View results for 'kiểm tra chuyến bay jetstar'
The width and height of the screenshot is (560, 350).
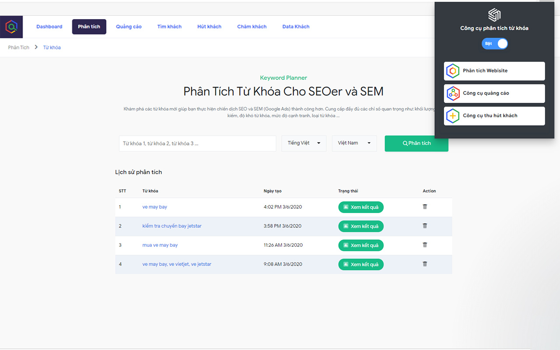pyautogui.click(x=361, y=226)
